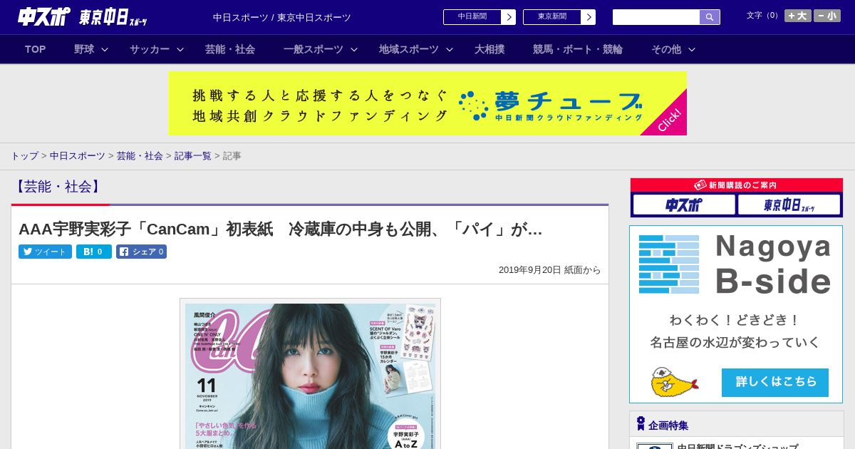The height and width of the screenshot is (449, 855).
Task: Open the 大相撲 section
Action: point(489,49)
